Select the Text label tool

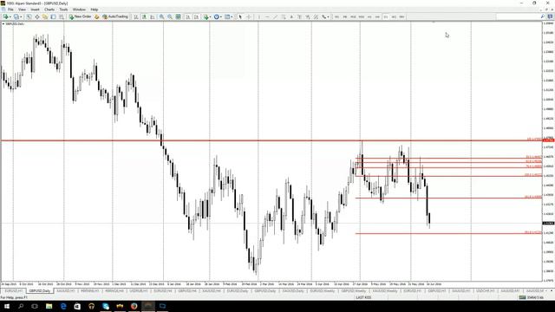pyautogui.click(x=299, y=16)
